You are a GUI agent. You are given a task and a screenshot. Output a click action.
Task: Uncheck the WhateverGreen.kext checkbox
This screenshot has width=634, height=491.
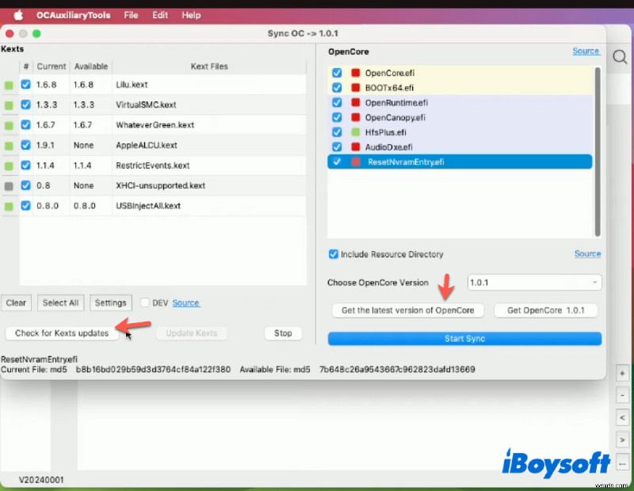[x=25, y=125]
